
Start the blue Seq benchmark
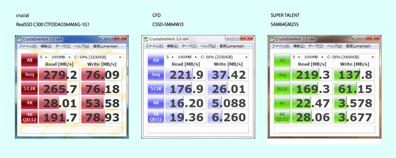point(156,75)
